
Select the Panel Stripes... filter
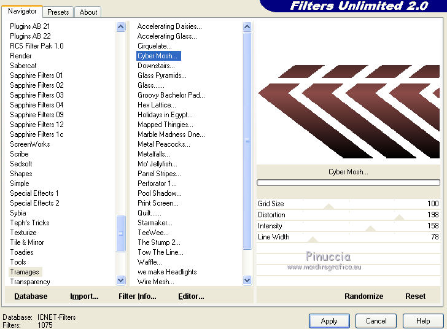coord(159,174)
